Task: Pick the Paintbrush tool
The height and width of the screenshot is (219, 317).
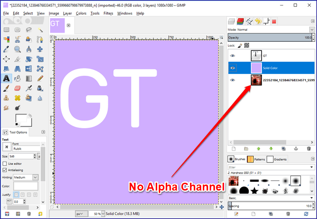Action: tap(6, 88)
